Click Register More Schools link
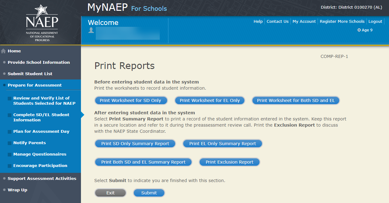Image resolution: width=389 pixels, height=203 pixels. [342, 22]
